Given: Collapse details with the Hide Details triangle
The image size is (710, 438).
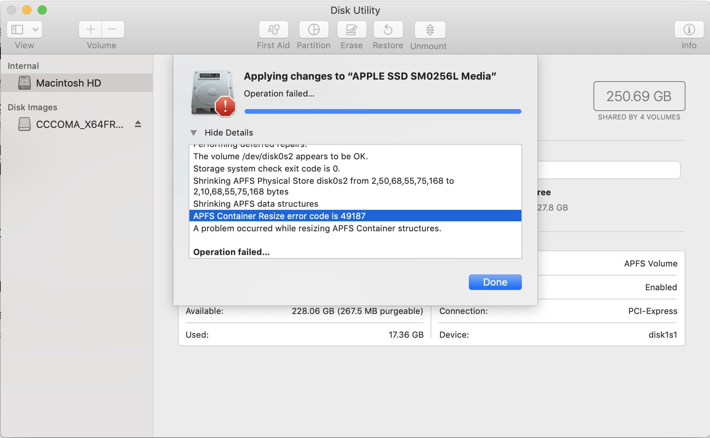Looking at the screenshot, I should (x=194, y=133).
